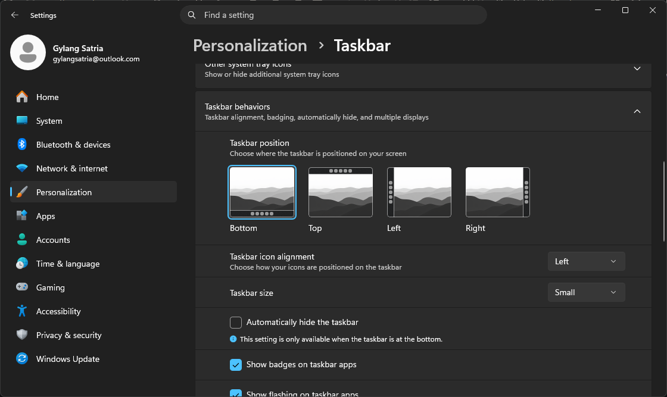Click the Windows Update refresh icon
The height and width of the screenshot is (397, 667).
tap(21, 359)
